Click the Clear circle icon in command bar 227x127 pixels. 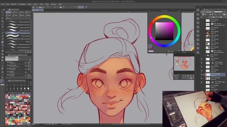[x=55, y=7]
